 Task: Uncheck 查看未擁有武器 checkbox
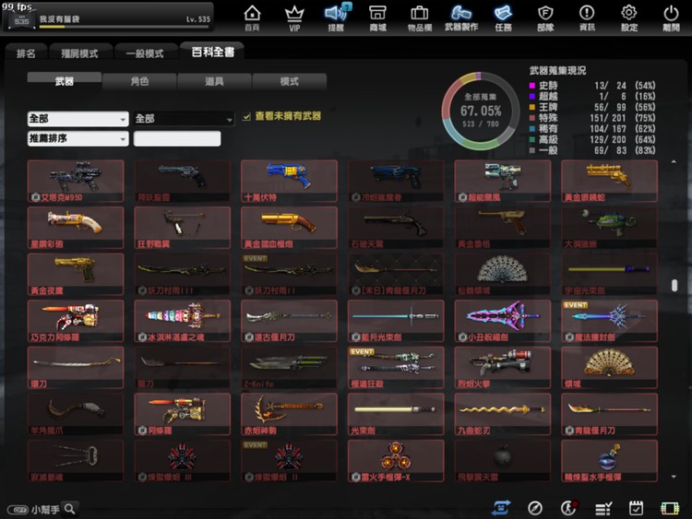click(x=246, y=117)
